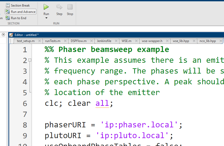Viewport: 224px width, 146px height.
Task: Click line number 8 in the gutter
Action: pos(25,125)
